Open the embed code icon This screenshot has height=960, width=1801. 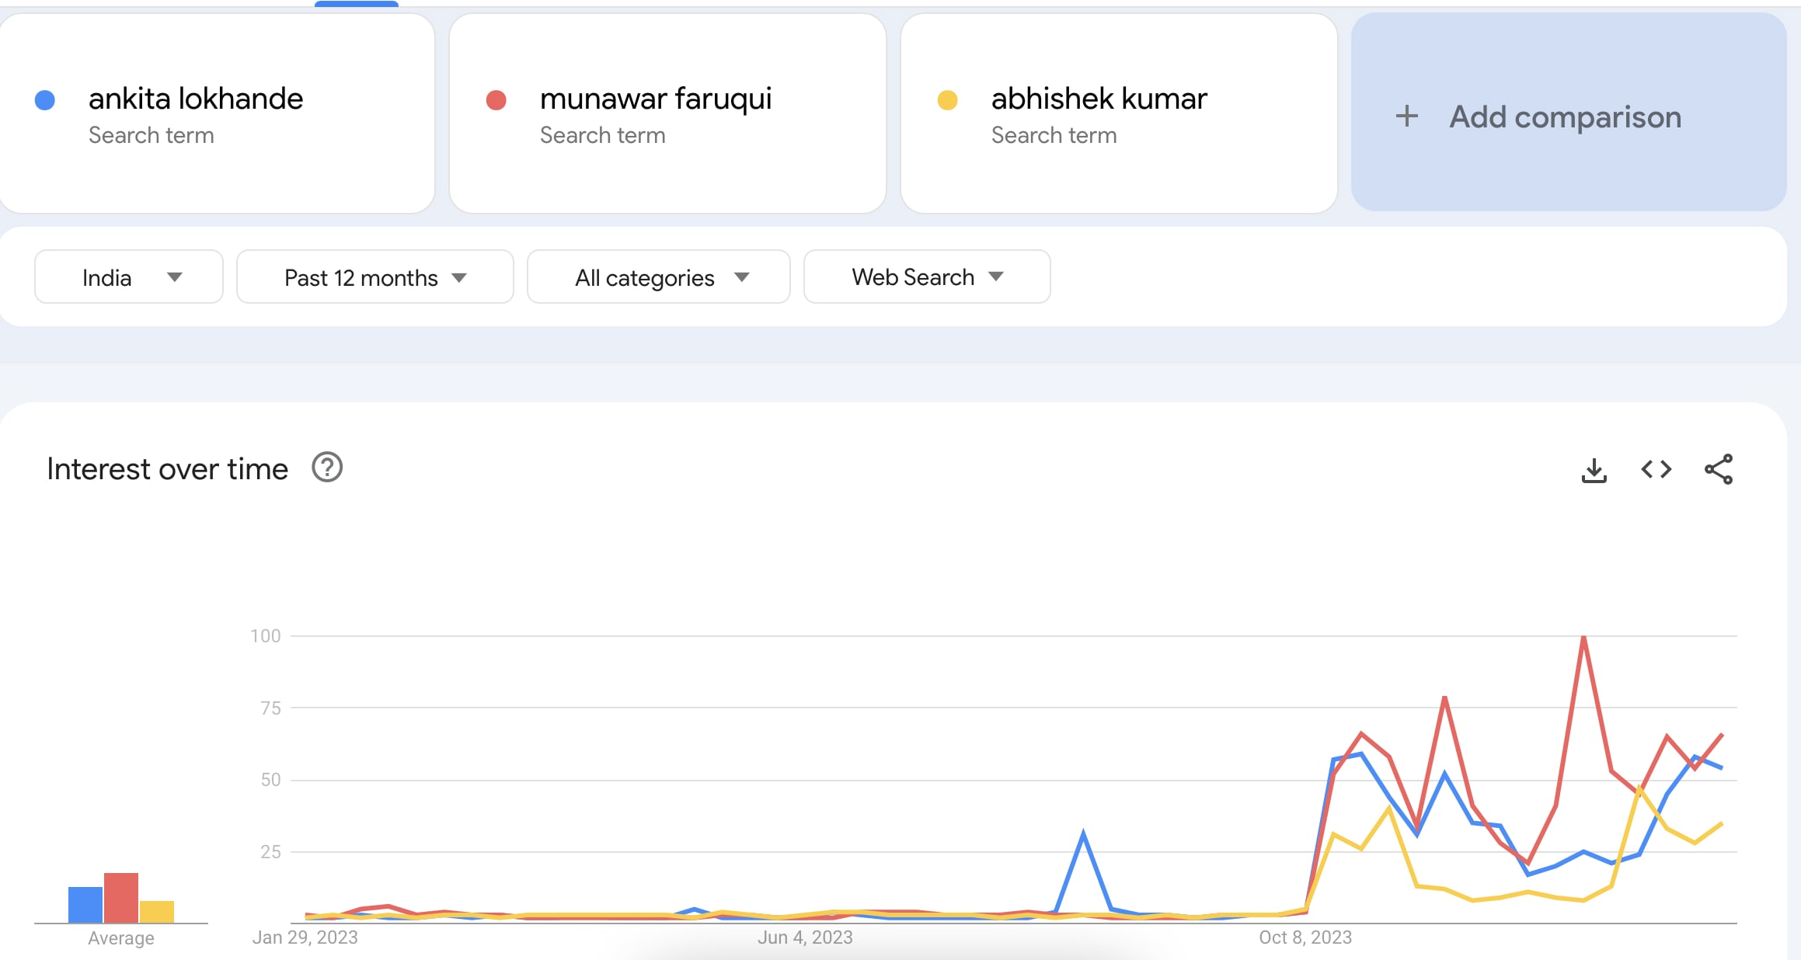[1656, 469]
